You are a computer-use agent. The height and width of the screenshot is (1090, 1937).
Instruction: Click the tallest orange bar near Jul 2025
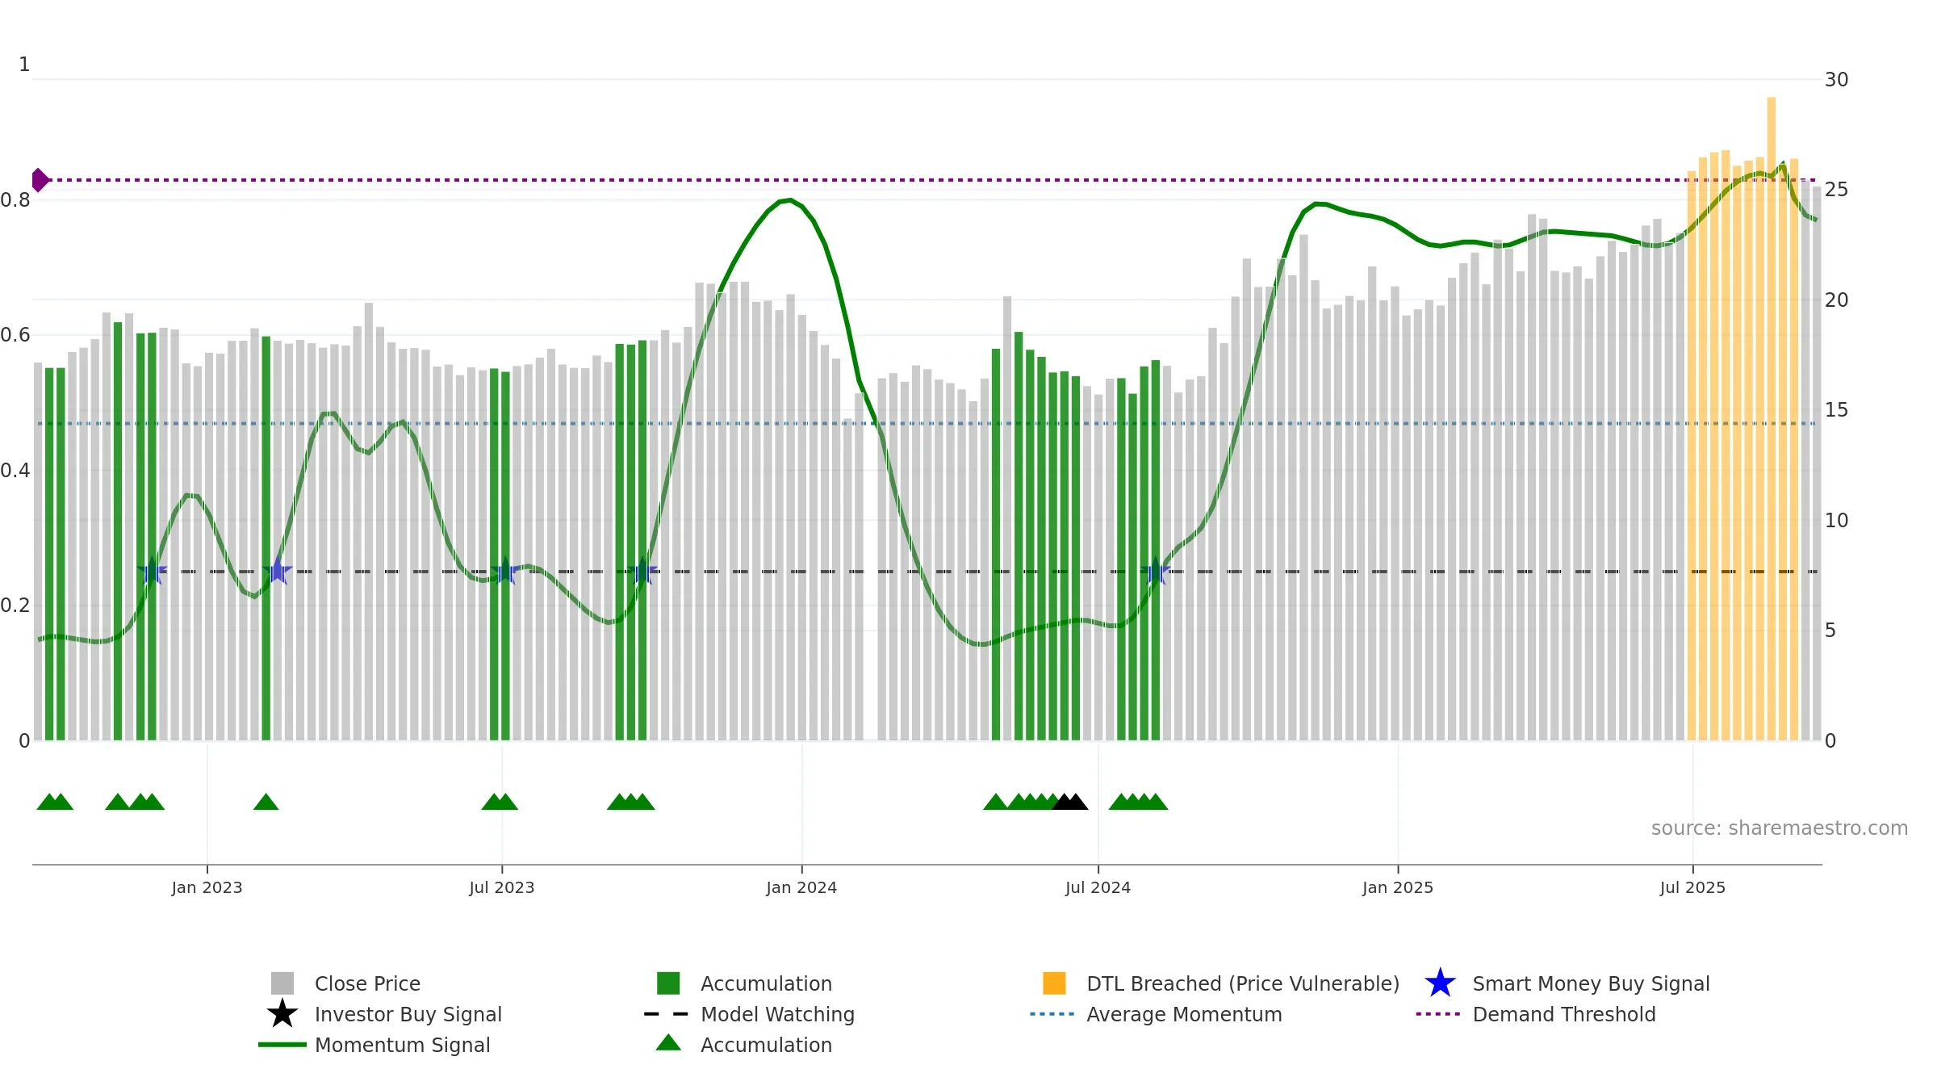point(1771,418)
